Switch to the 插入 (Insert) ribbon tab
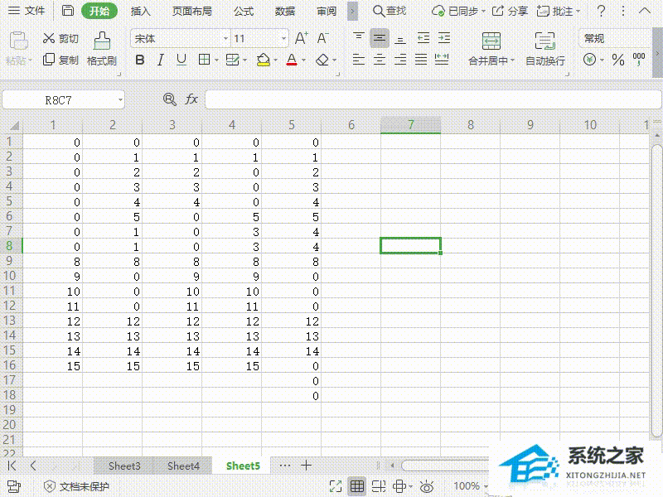 coord(141,11)
